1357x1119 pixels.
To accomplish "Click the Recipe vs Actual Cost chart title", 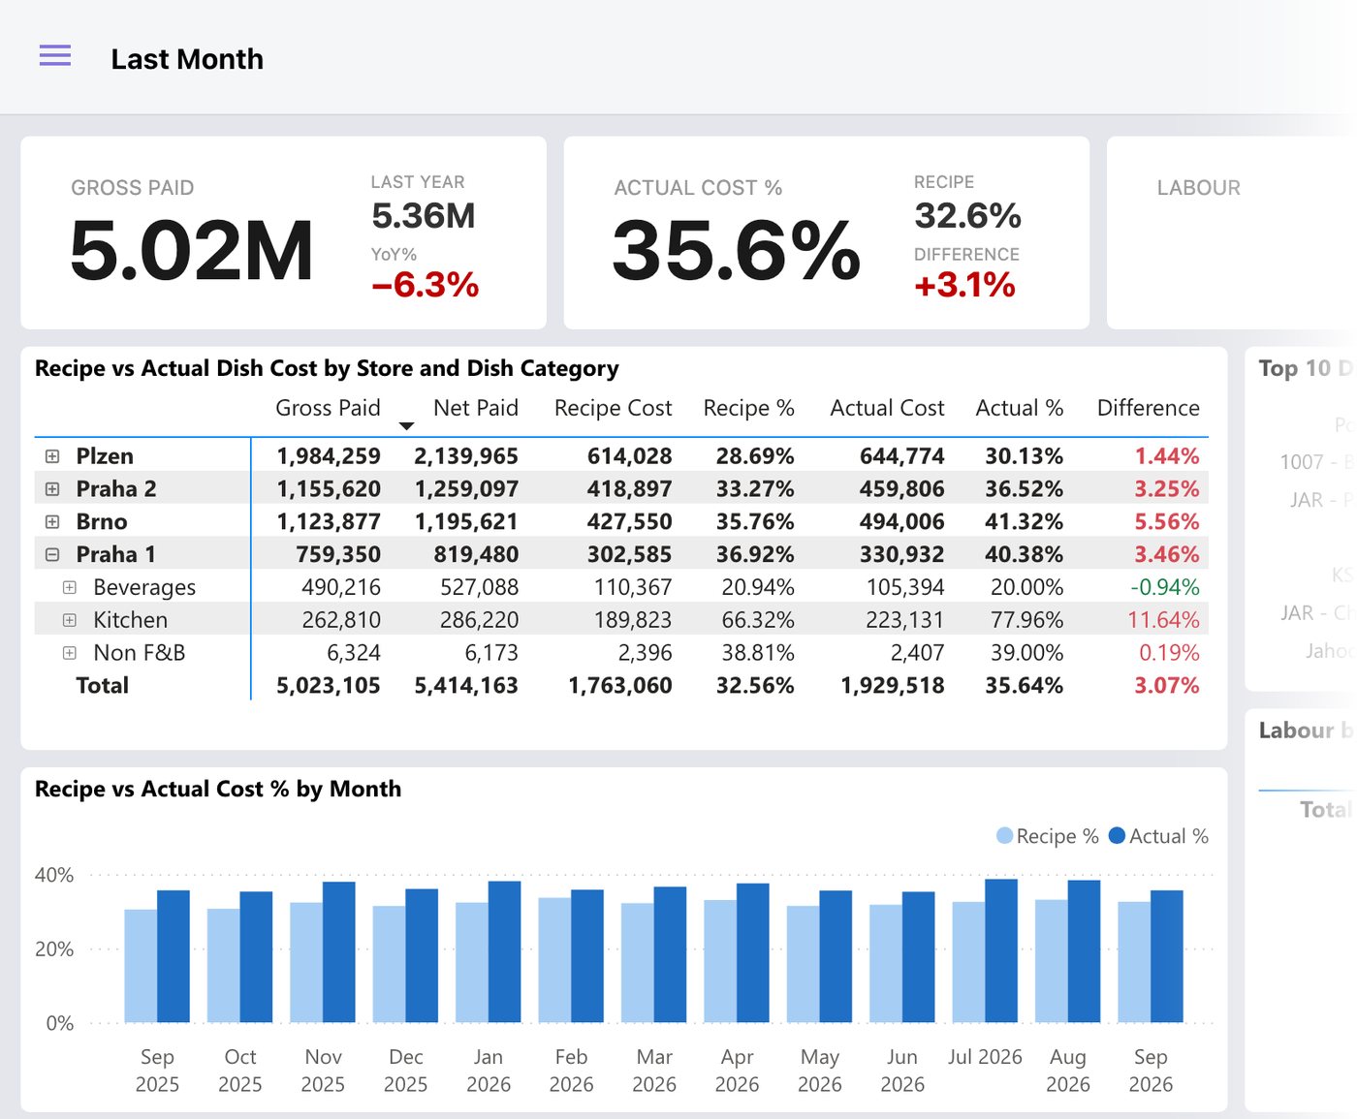I will 218,789.
